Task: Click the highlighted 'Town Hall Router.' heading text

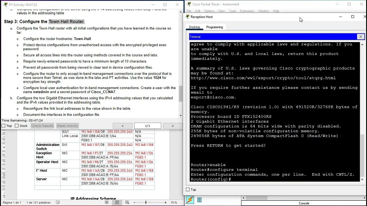Action: click(67, 21)
